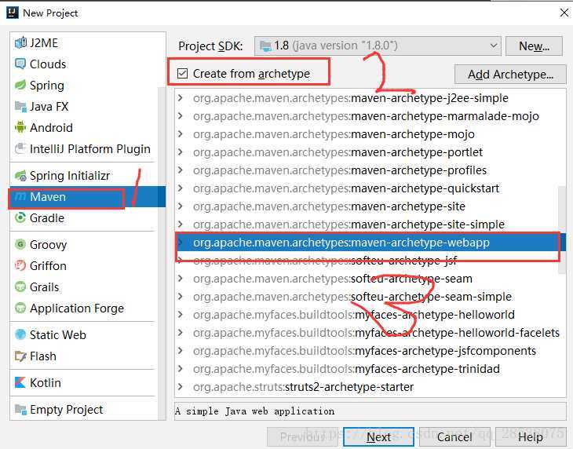Click the Grails icon
This screenshot has height=449, width=573.
pos(20,287)
